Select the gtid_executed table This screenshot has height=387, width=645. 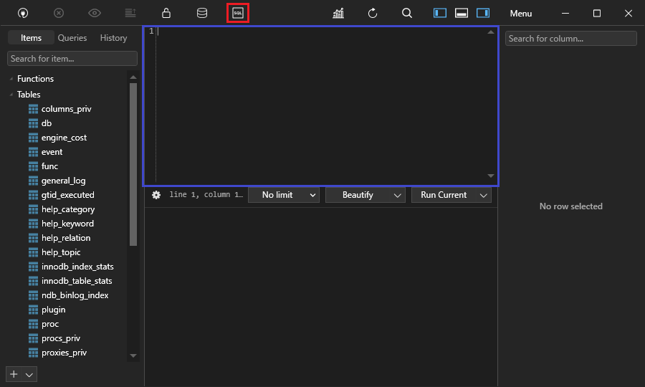(68, 195)
